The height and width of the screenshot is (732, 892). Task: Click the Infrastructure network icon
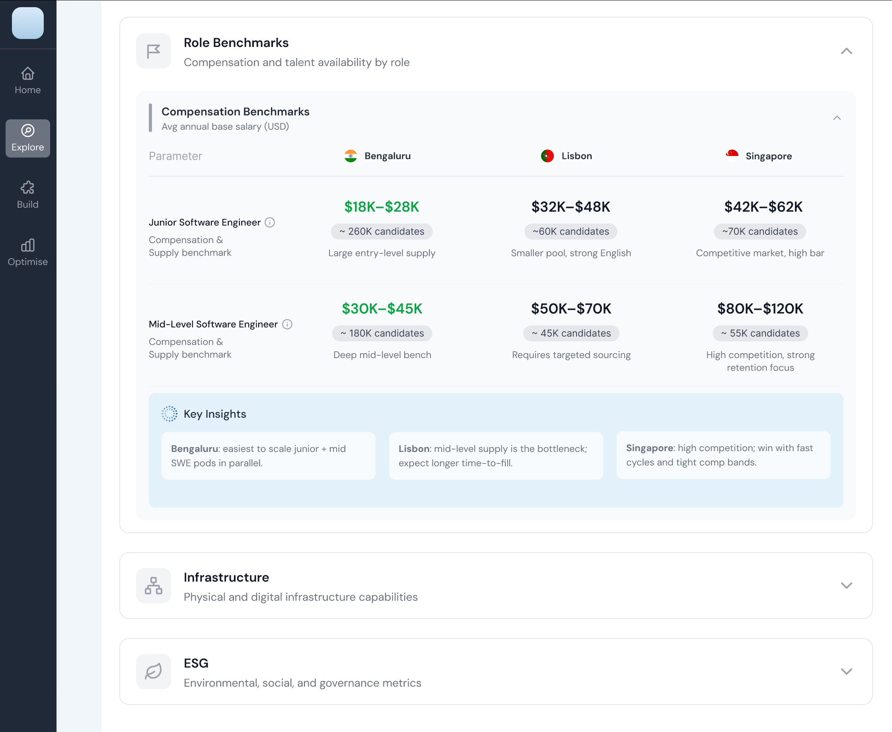pos(154,585)
